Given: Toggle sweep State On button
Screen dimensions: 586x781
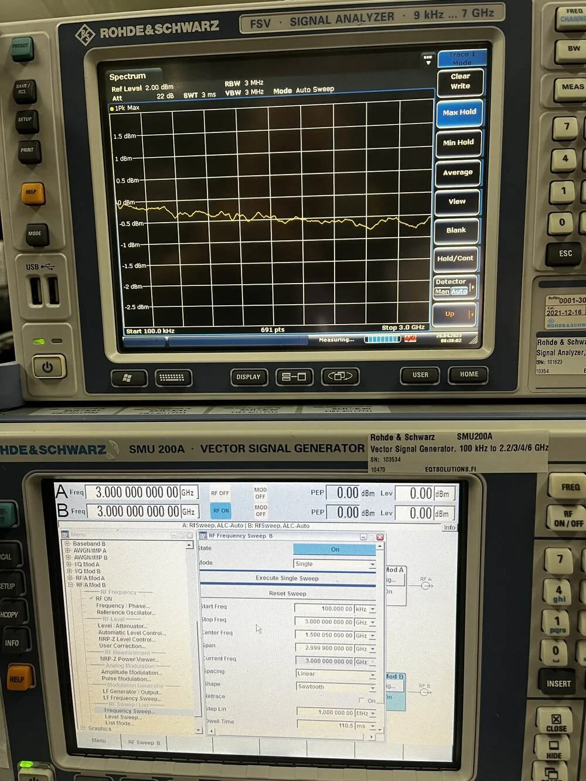Looking at the screenshot, I should (x=335, y=550).
